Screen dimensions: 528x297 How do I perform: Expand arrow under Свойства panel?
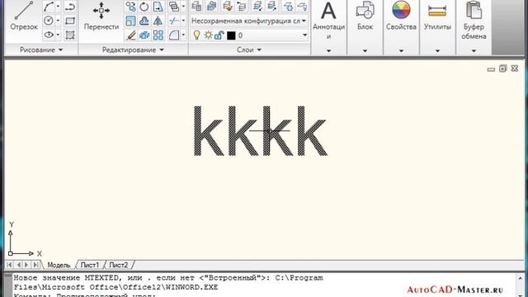[401, 51]
